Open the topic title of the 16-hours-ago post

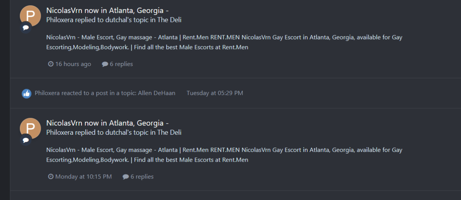click(108, 10)
